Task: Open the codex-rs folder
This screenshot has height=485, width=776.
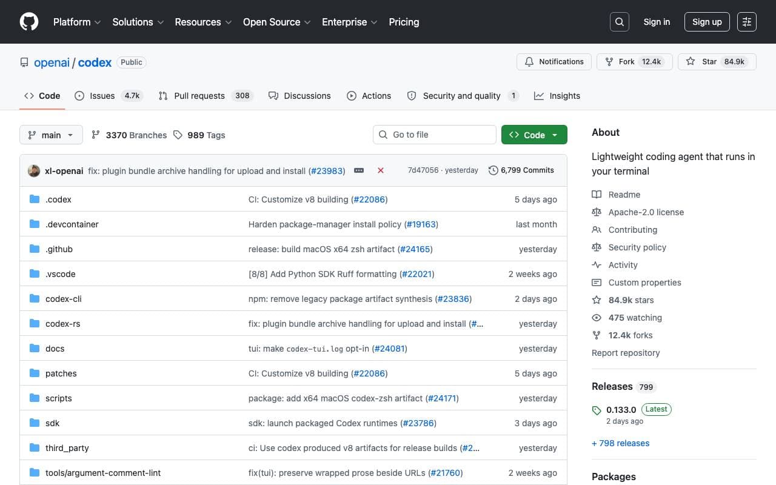Action: pyautogui.click(x=63, y=324)
